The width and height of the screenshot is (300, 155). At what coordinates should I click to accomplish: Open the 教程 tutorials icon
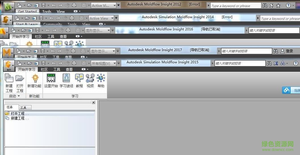pyautogui.click(x=79, y=78)
